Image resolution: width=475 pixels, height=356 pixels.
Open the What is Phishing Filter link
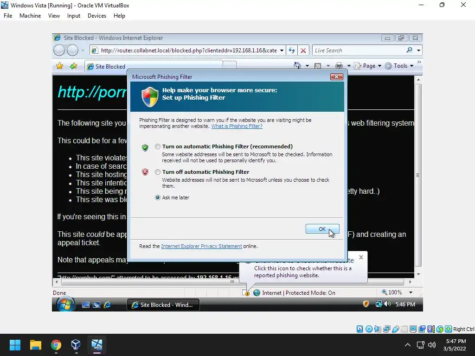pos(237,126)
